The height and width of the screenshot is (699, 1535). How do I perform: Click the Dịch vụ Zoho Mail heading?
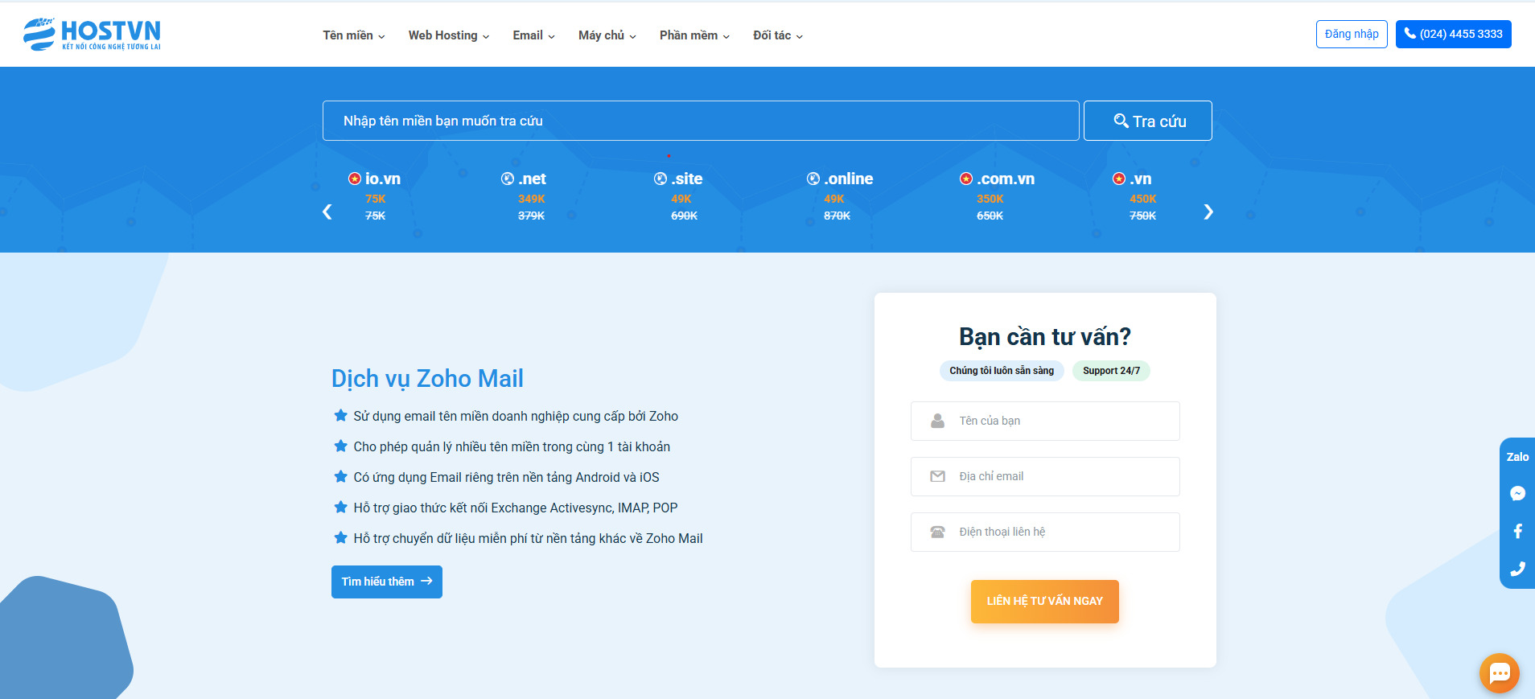pyautogui.click(x=427, y=378)
